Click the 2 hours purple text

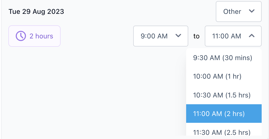click(41, 36)
